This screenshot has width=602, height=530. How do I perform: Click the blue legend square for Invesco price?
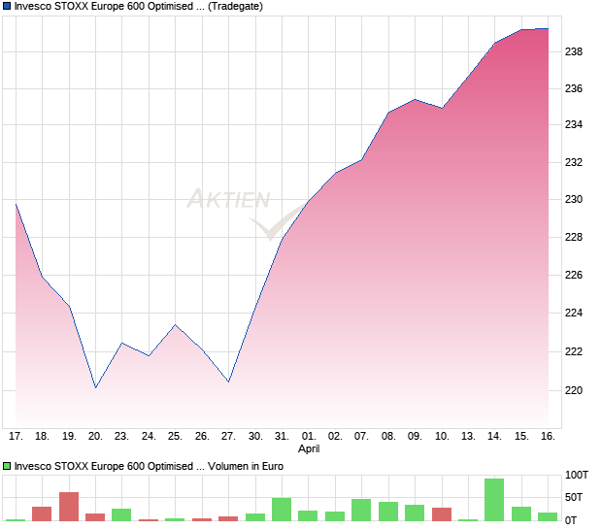click(7, 6)
